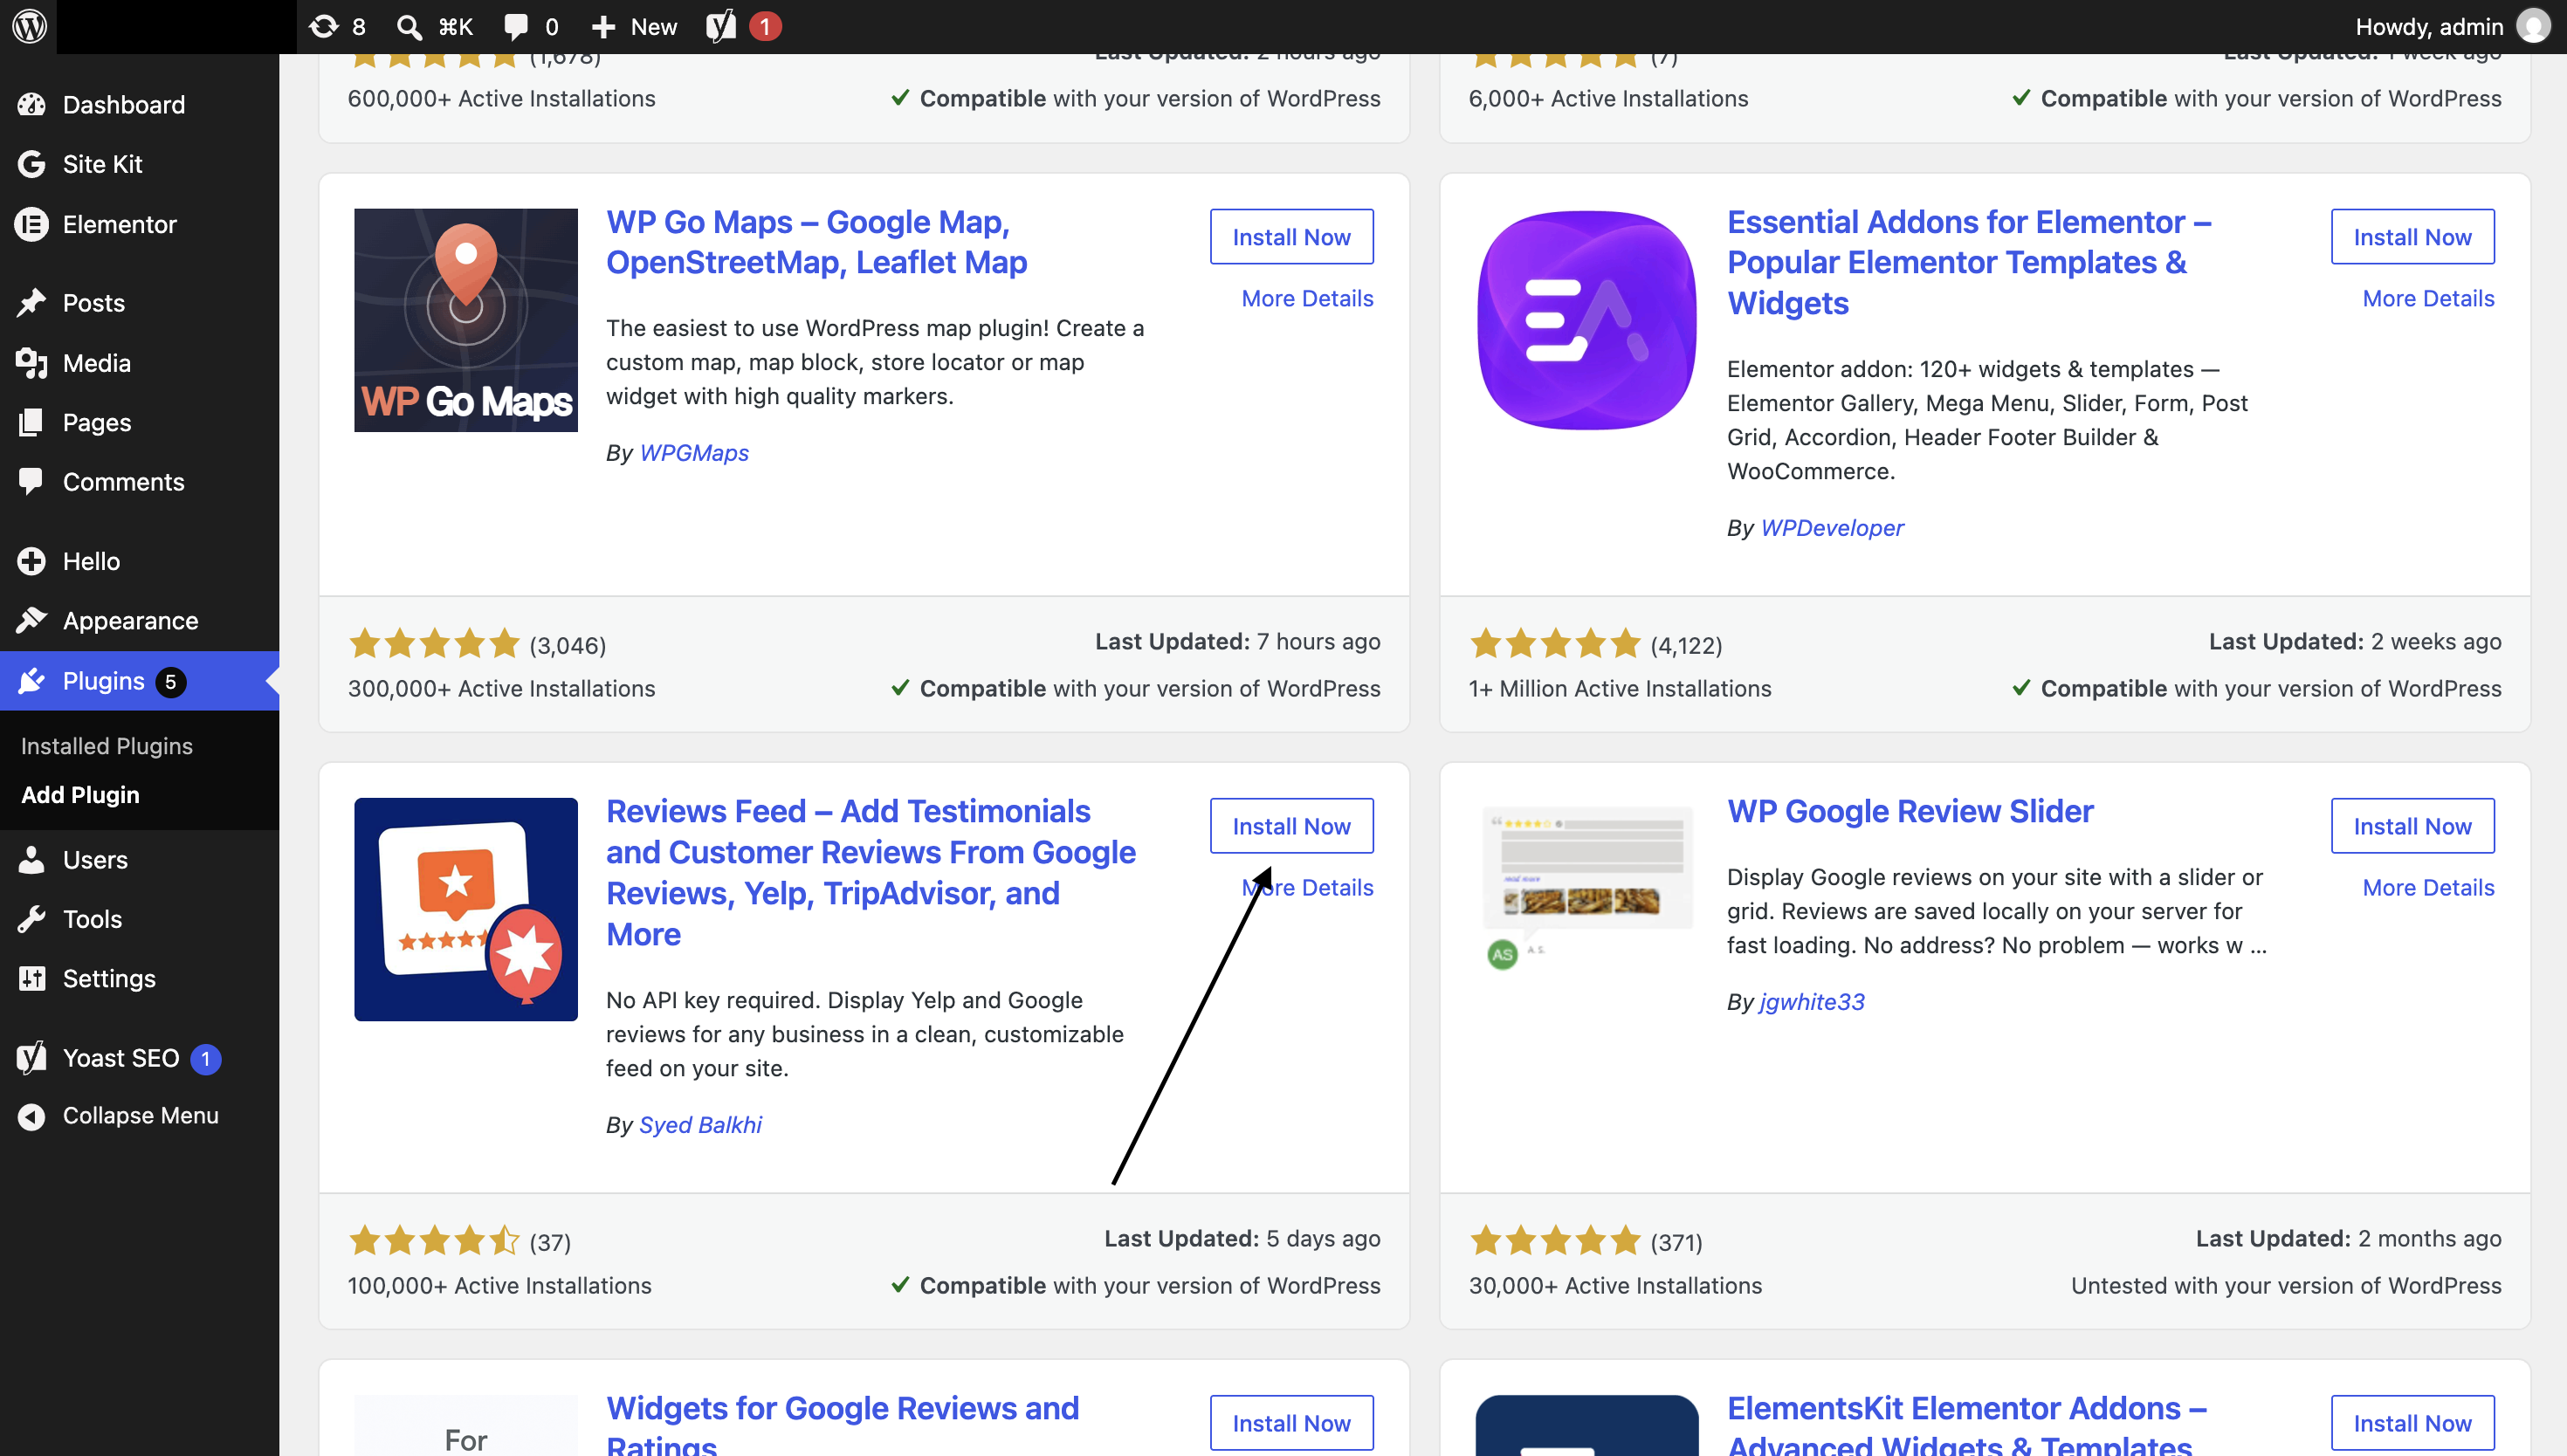The height and width of the screenshot is (1456, 2567).
Task: Click the Dashboard gauge icon in sidebar
Action: [31, 104]
